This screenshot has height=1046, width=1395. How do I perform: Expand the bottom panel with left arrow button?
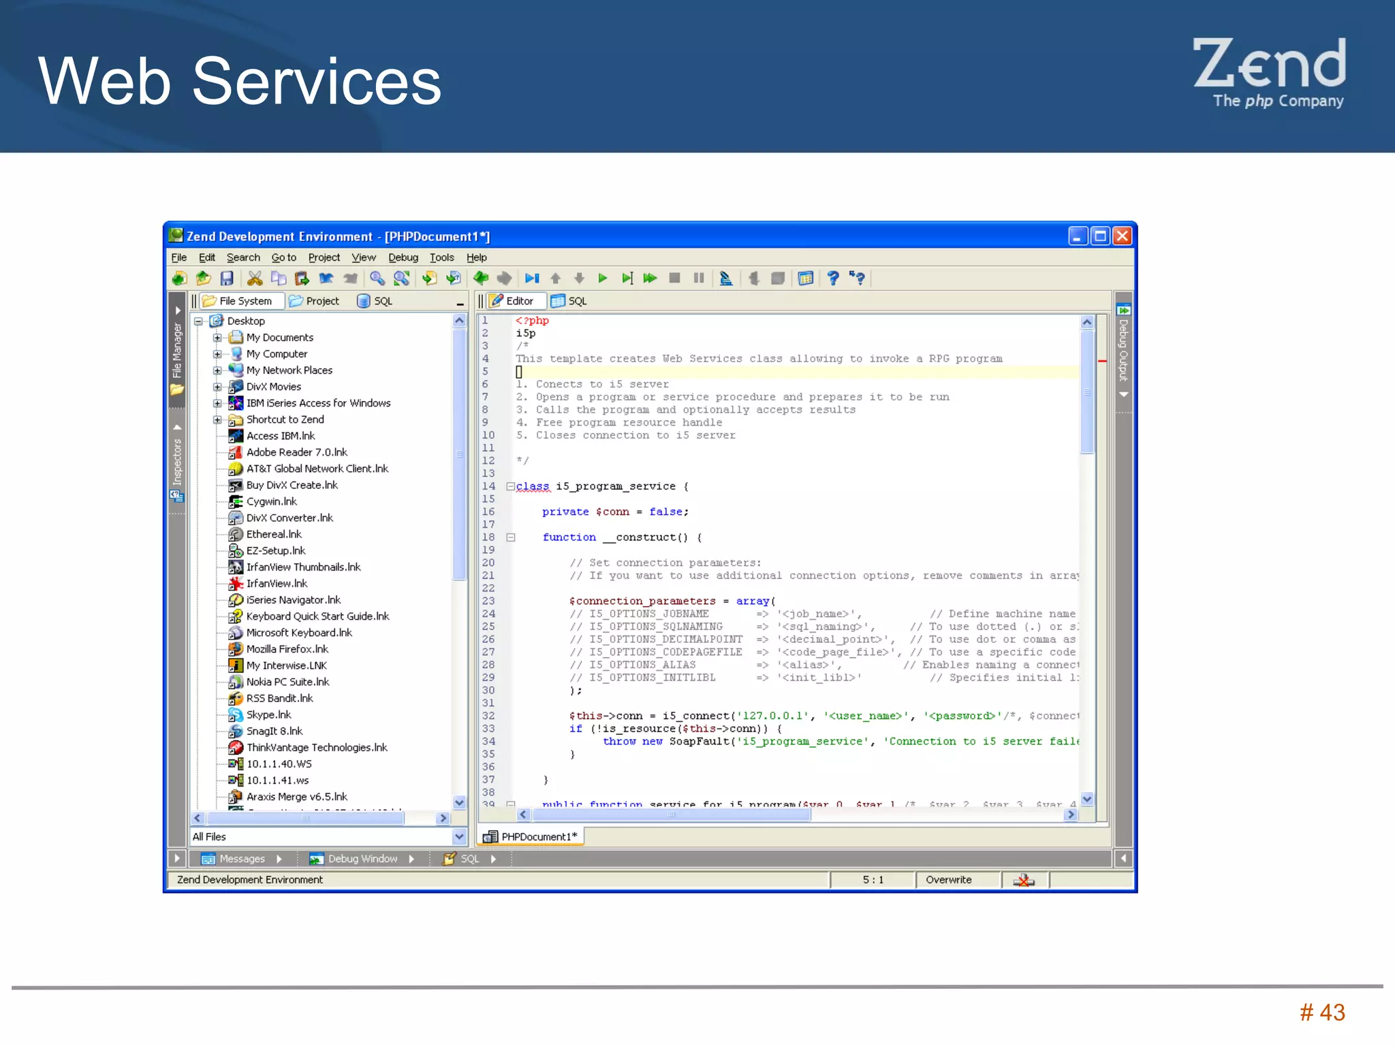click(1123, 858)
